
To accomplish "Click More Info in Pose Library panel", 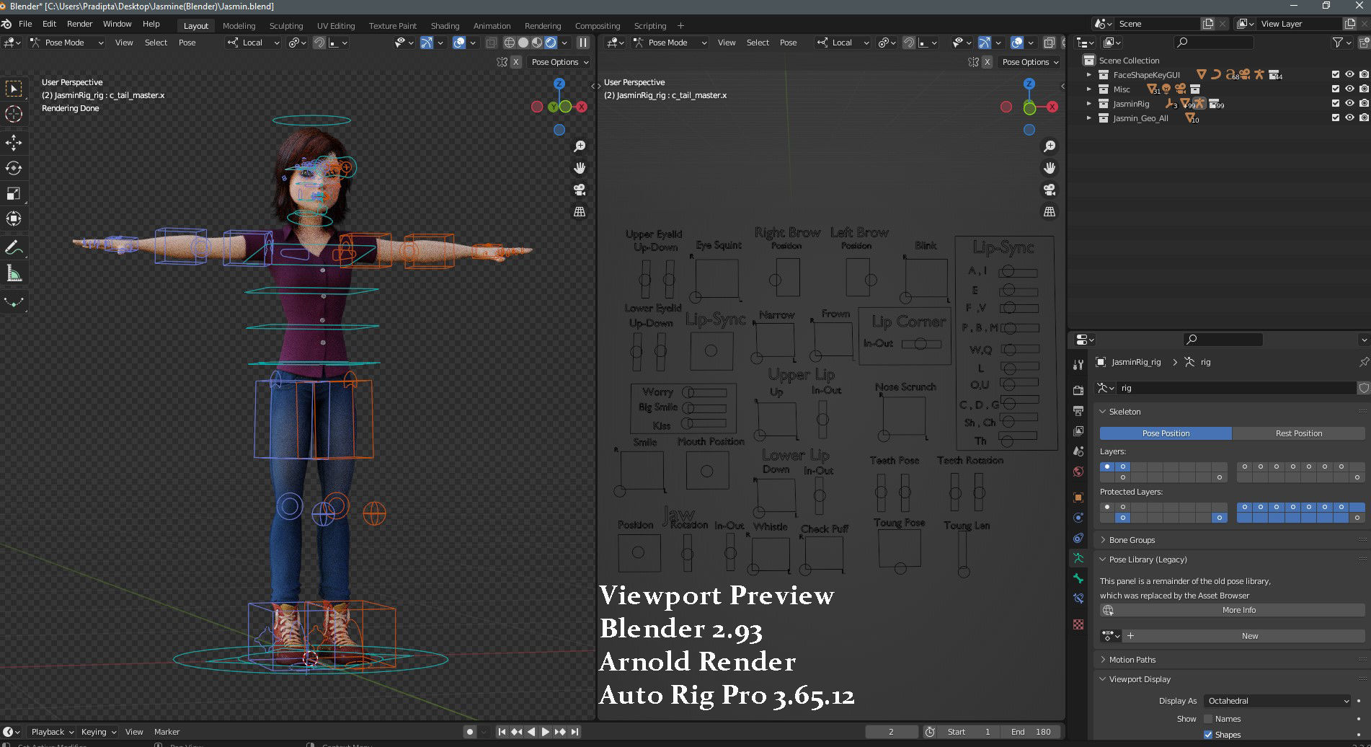I will [x=1238, y=610].
